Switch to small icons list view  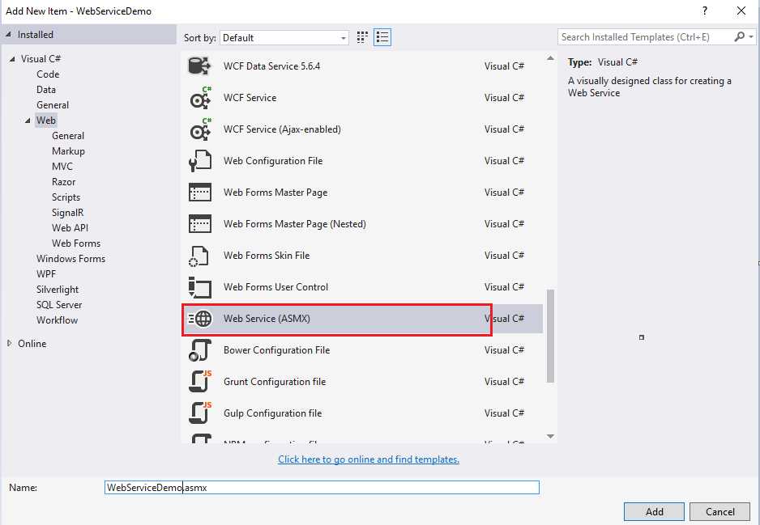(x=382, y=37)
